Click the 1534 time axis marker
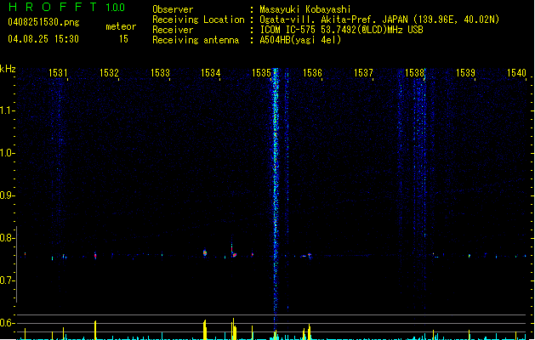535x340 pixels. pos(211,73)
